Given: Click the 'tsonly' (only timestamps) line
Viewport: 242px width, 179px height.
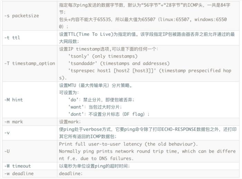Looking at the screenshot, I should pos(103,56).
